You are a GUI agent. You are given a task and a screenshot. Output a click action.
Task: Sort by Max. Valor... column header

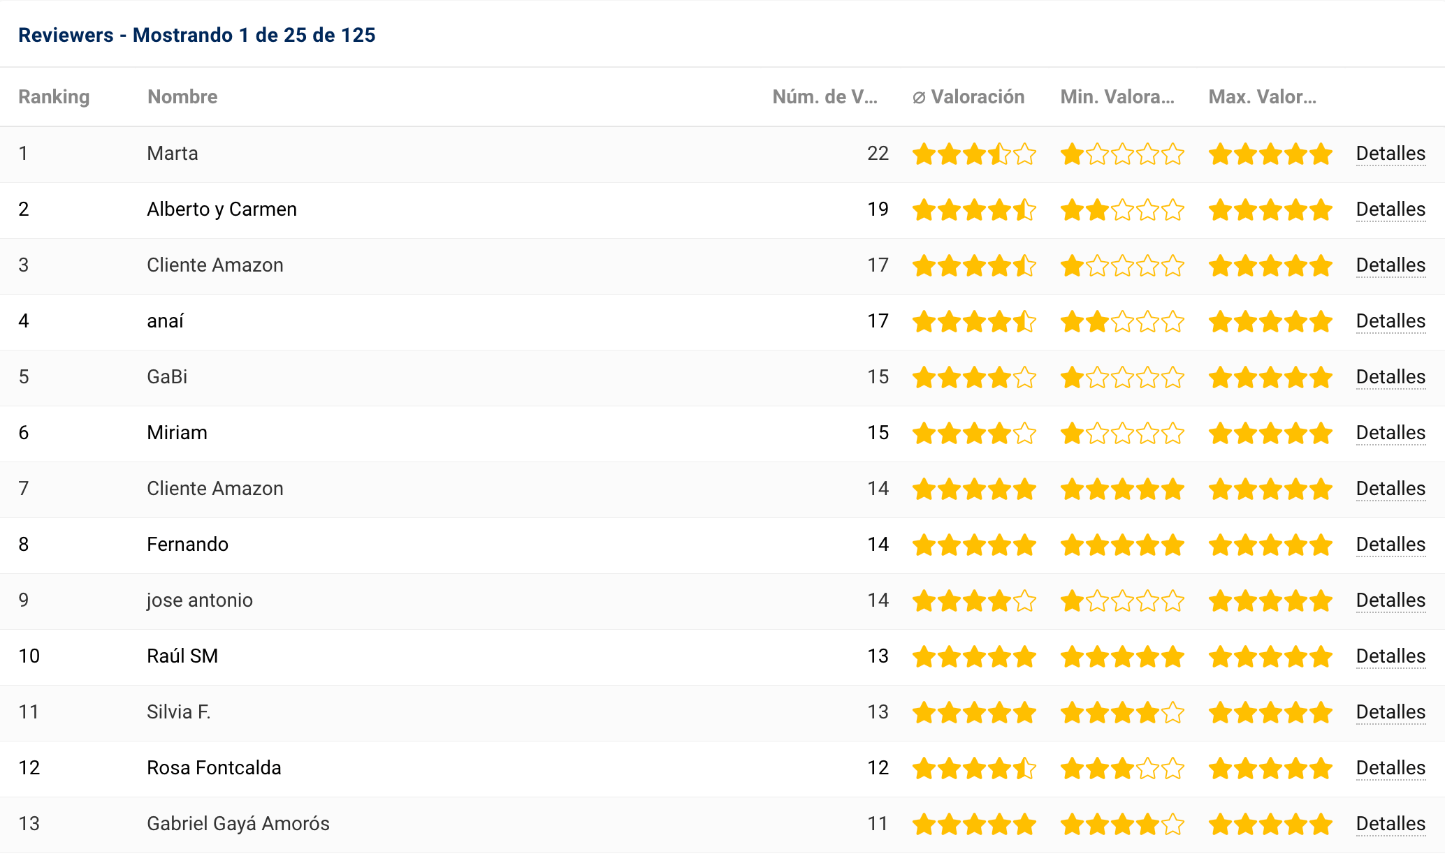coord(1262,97)
